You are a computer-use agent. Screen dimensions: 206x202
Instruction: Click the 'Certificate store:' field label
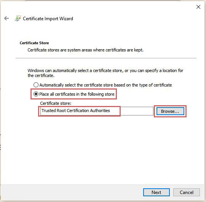click(56, 103)
